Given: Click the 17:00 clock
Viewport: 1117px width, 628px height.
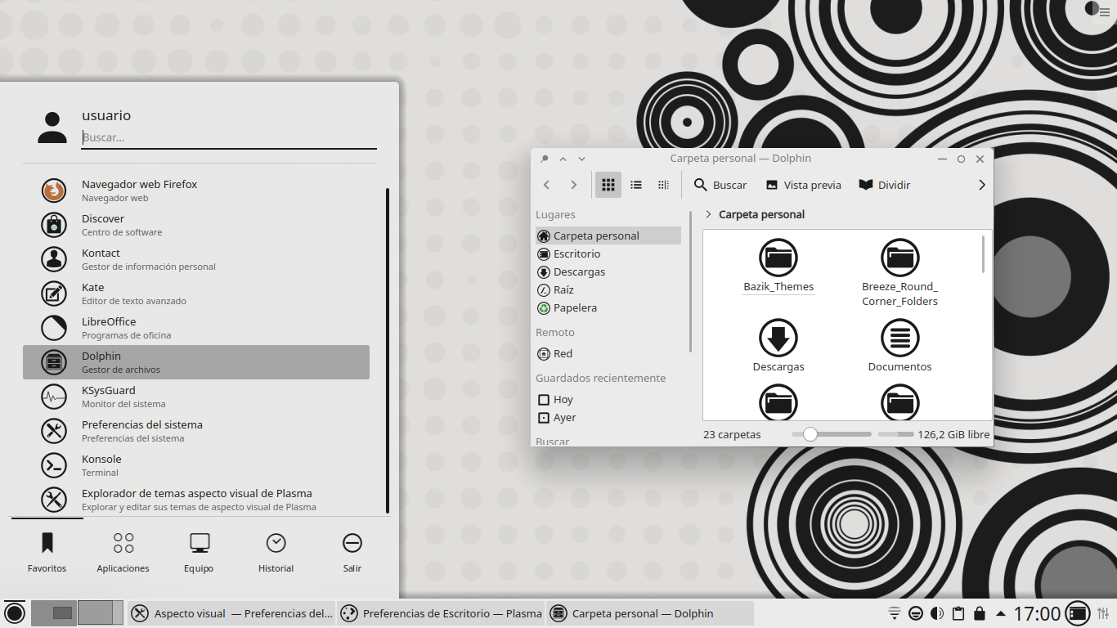Looking at the screenshot, I should point(1037,613).
